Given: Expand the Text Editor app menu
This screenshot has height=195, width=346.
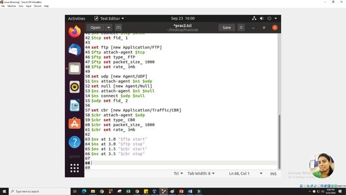Looking at the screenshot, I should coord(109,18).
